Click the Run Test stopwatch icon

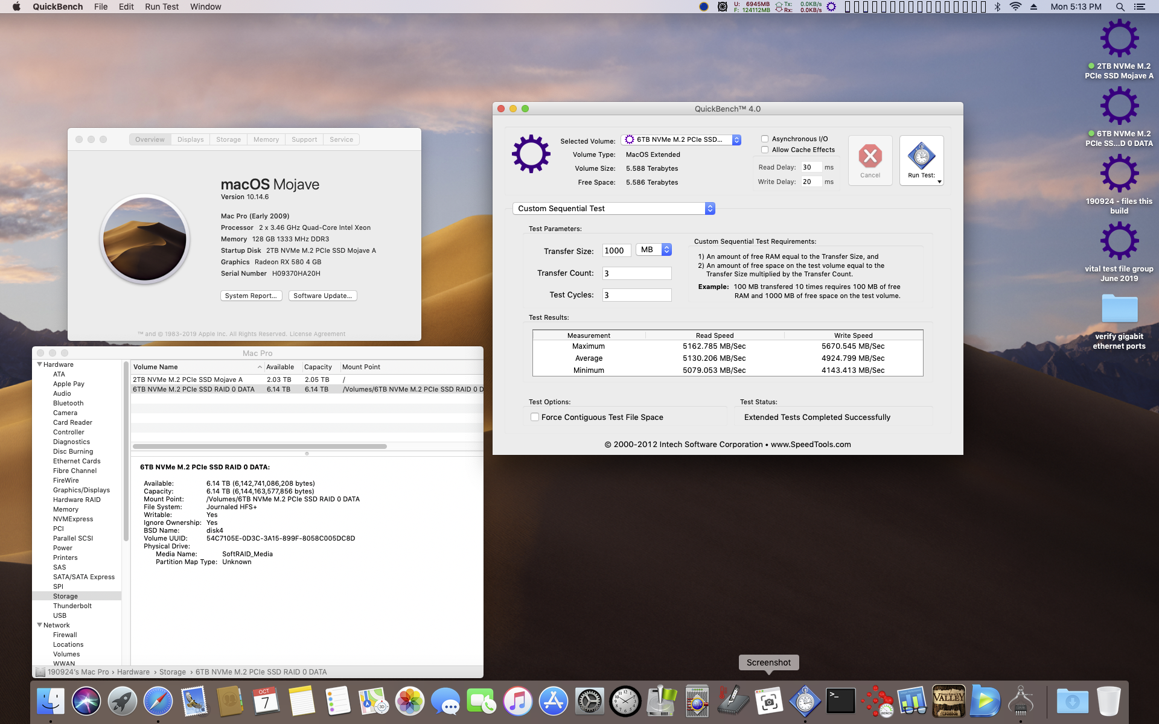coord(921,157)
